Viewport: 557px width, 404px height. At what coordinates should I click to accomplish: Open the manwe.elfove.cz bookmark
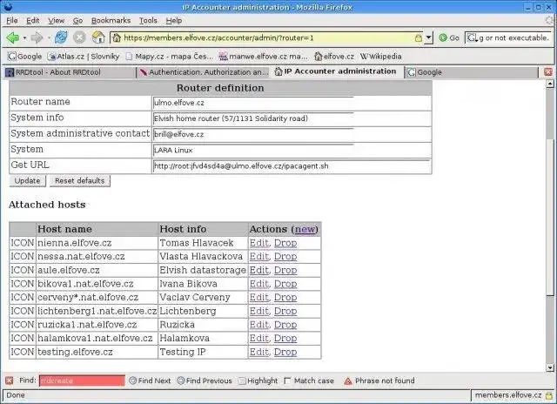[263, 56]
